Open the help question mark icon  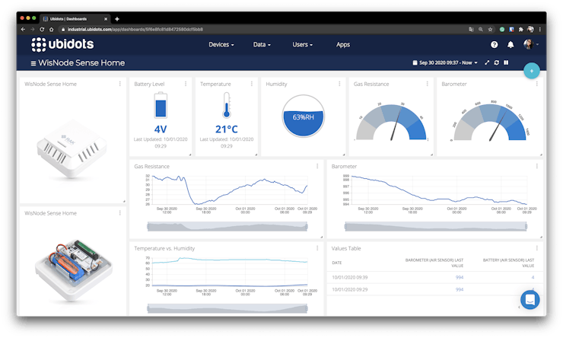[494, 45]
